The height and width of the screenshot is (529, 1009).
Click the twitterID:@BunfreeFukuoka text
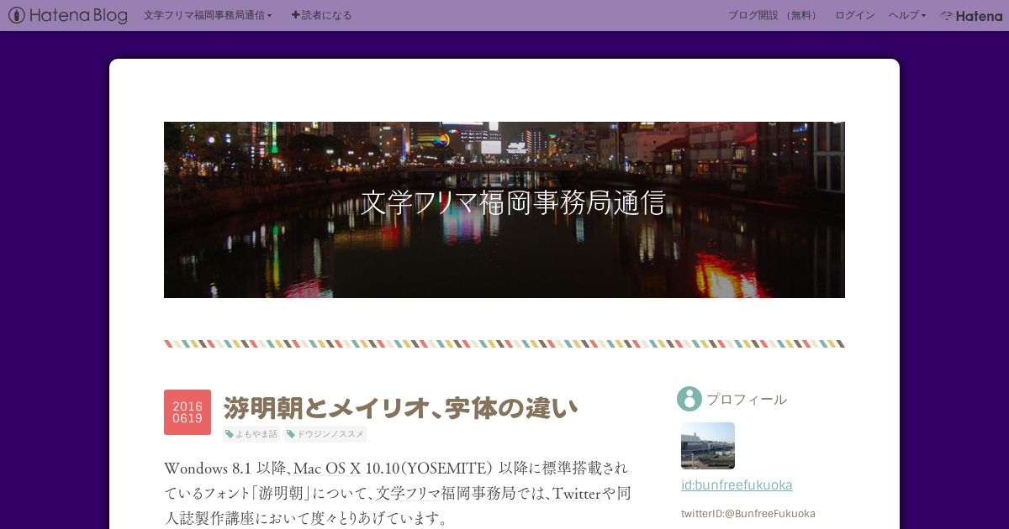(748, 513)
